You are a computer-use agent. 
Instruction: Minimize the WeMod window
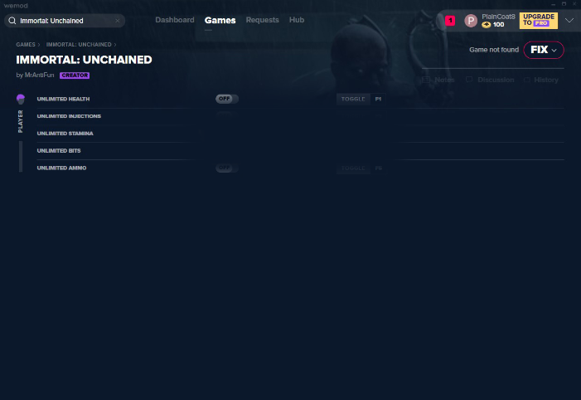[x=553, y=4]
